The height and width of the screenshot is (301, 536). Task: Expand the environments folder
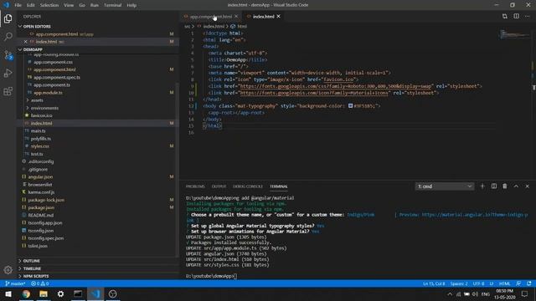tap(44, 108)
